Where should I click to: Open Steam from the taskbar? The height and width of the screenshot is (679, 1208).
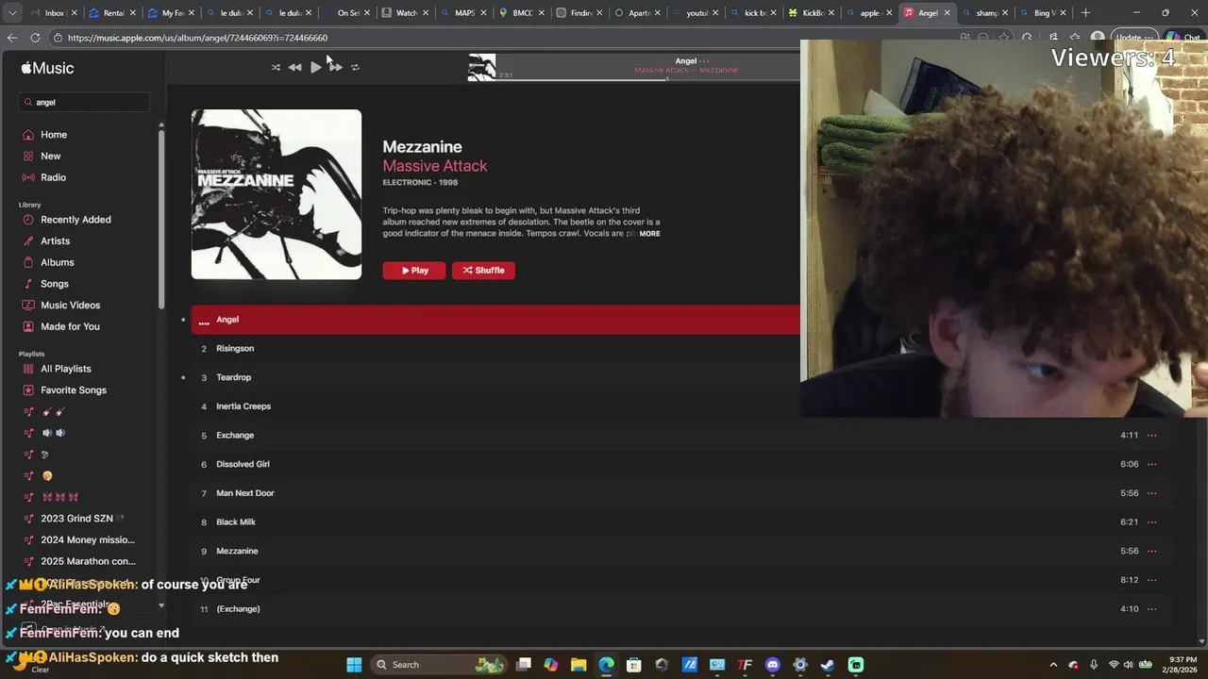[828, 665]
